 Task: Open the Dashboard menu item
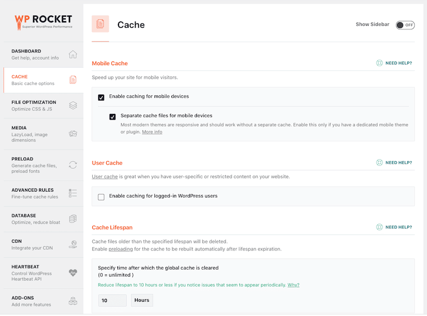44,54
